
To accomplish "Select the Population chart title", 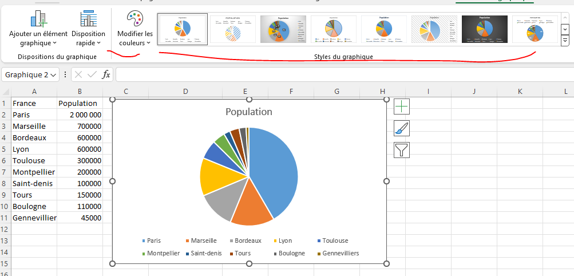I will (x=249, y=112).
